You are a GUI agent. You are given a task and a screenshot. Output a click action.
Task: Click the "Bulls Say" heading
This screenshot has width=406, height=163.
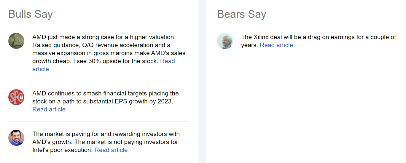tap(31, 14)
